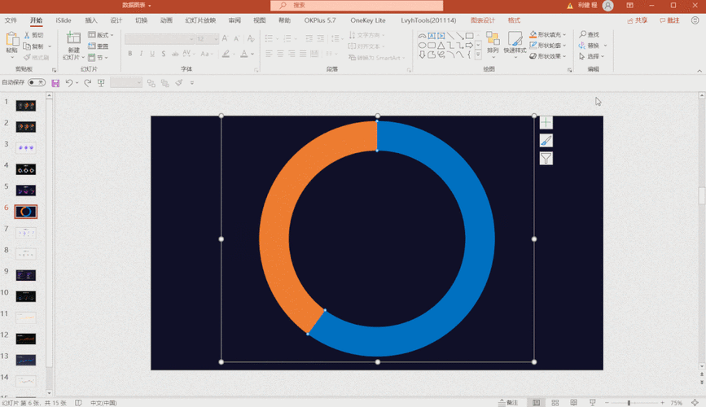Click Fit slide to window icon
The width and height of the screenshot is (706, 407).
(x=695, y=402)
